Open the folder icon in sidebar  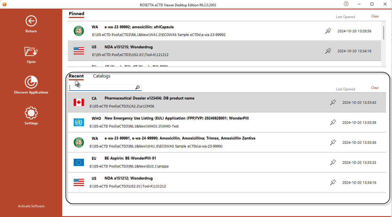[x=31, y=51]
